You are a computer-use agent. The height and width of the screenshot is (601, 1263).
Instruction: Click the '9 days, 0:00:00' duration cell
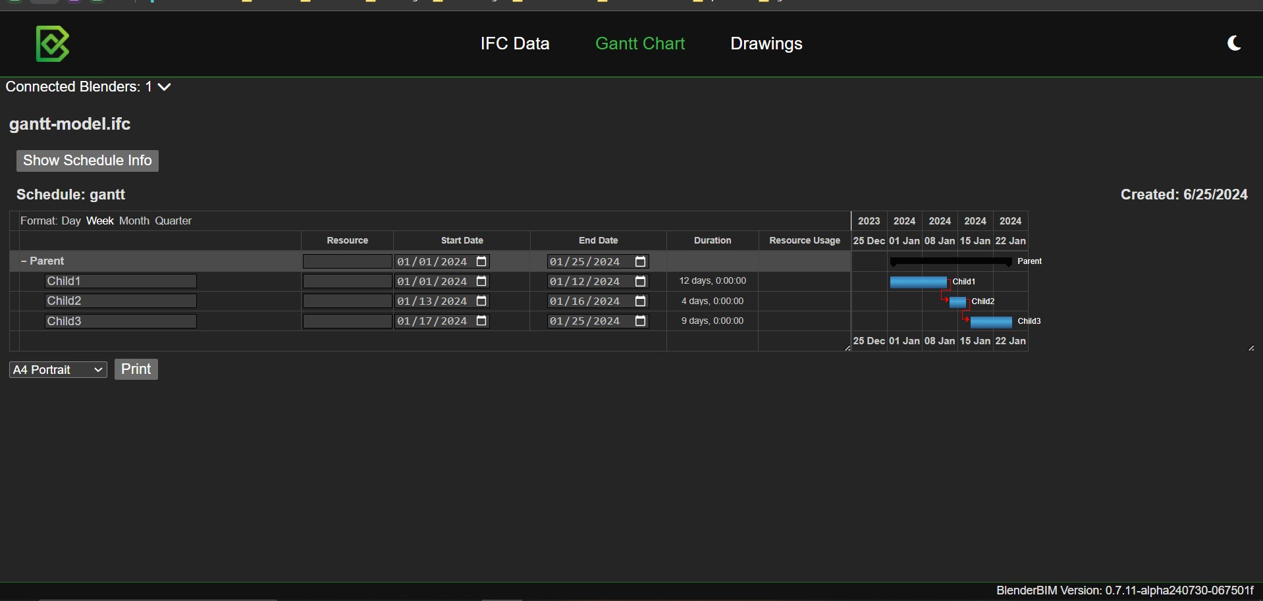click(712, 321)
